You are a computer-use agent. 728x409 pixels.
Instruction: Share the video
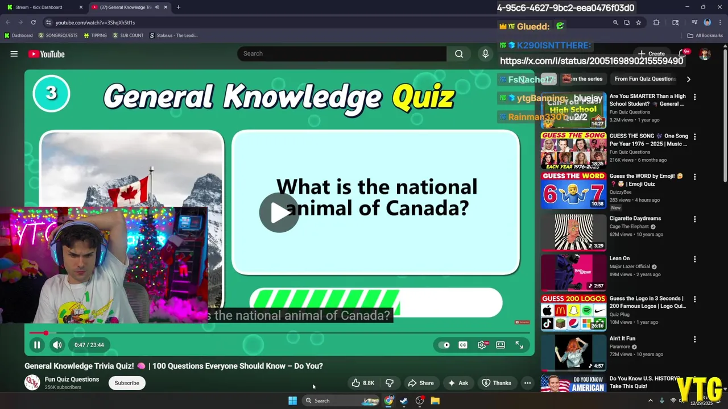421,383
